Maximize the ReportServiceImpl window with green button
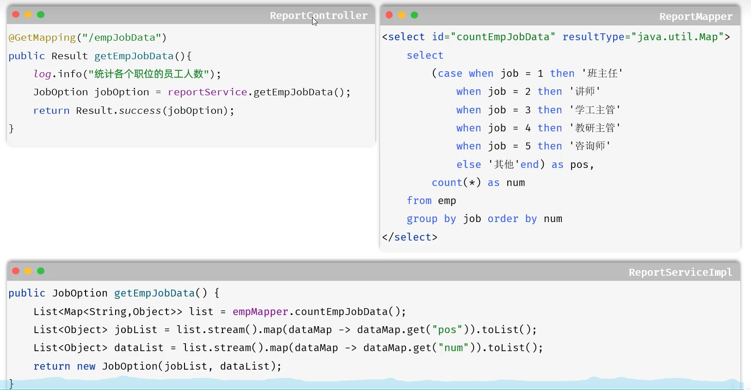The width and height of the screenshot is (751, 390). (x=41, y=271)
